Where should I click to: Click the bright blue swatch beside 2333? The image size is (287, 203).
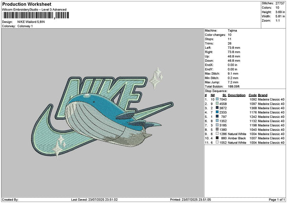pyautogui.click(x=217, y=112)
